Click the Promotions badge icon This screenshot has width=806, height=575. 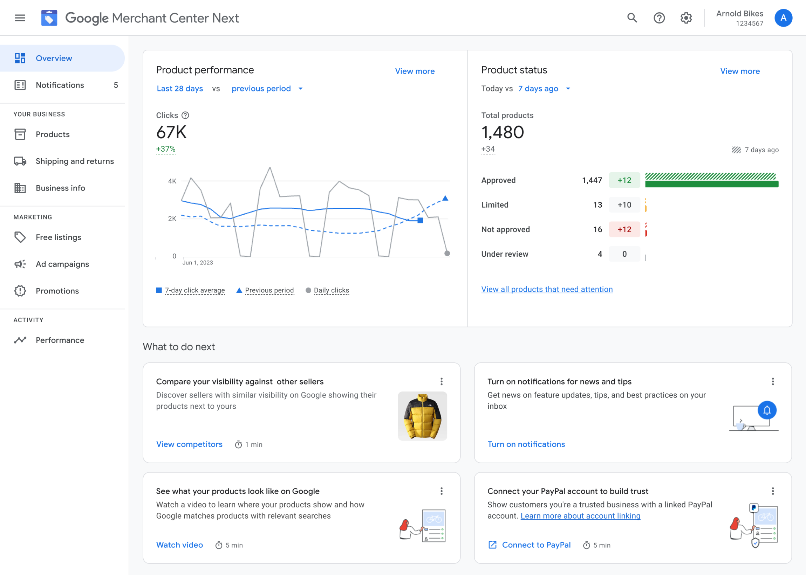(20, 291)
